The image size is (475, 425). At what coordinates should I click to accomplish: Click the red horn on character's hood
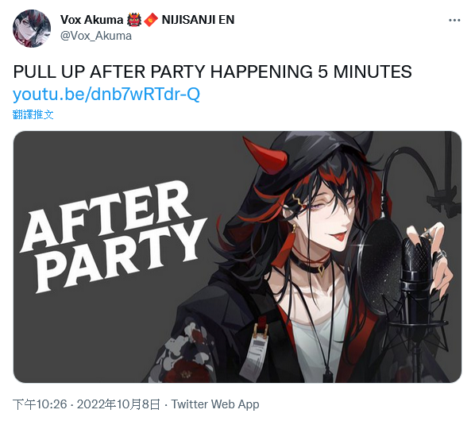point(265,156)
